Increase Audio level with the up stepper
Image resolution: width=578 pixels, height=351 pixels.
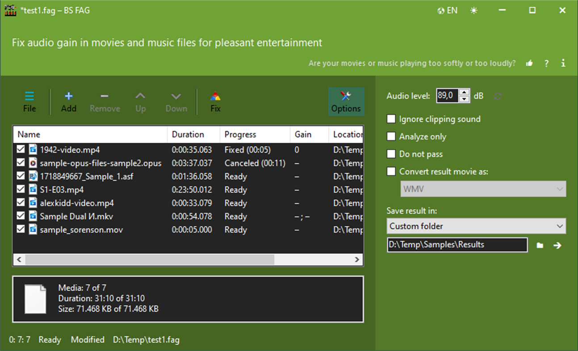[465, 93]
